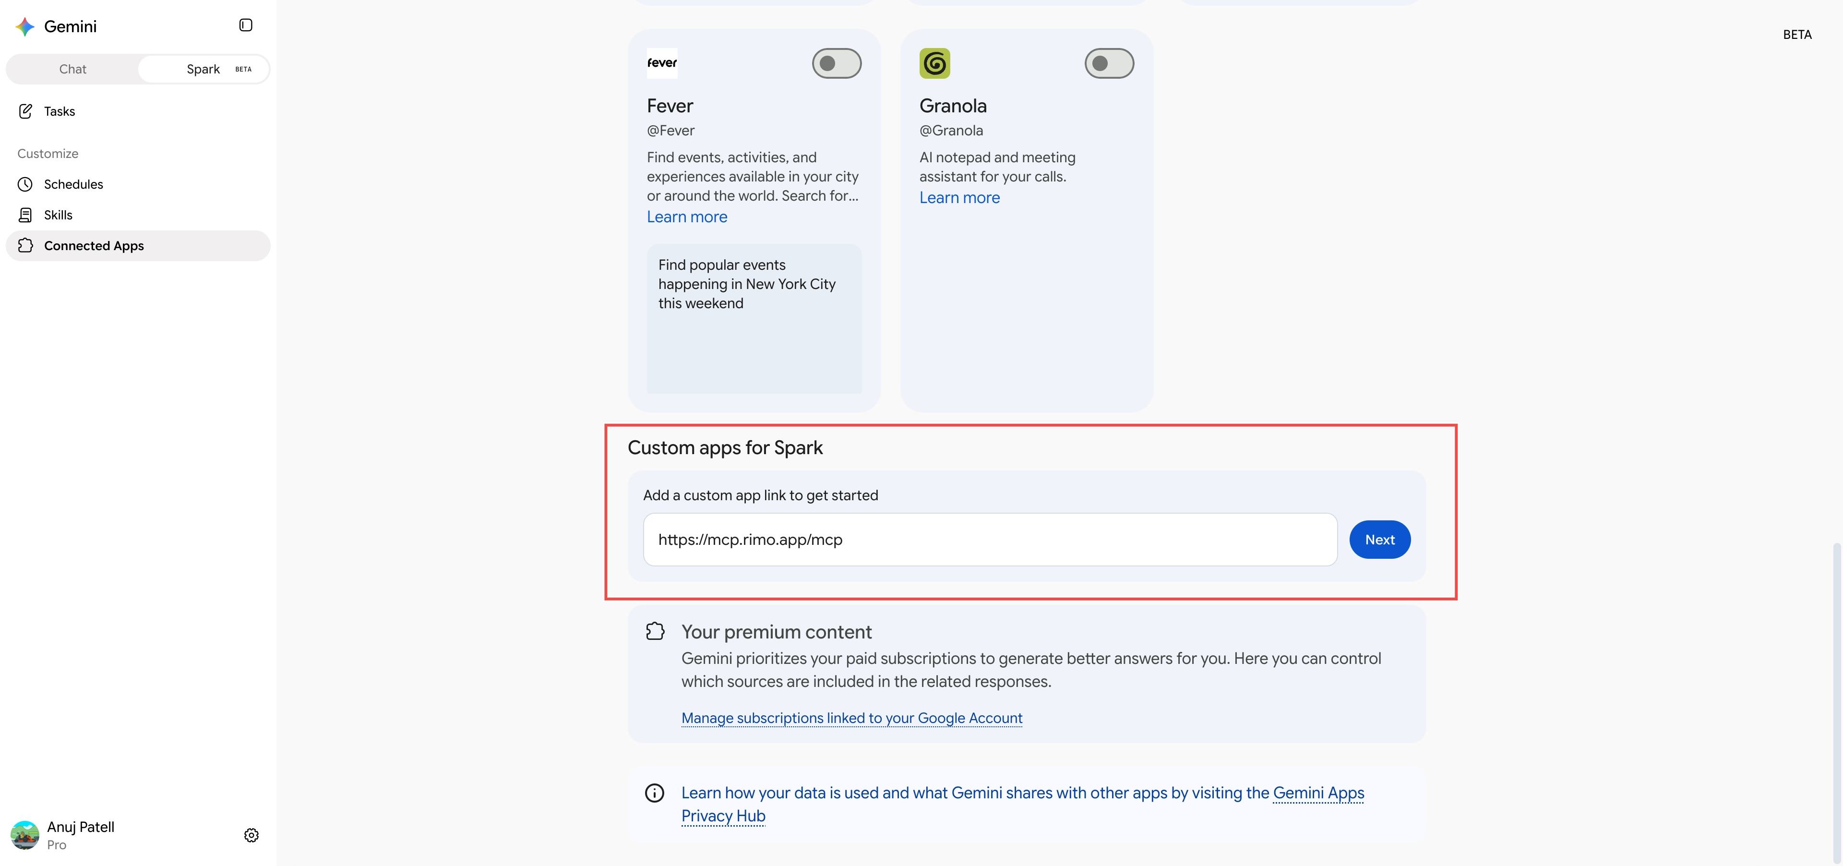Enable the Granola app toggle

pyautogui.click(x=1109, y=64)
